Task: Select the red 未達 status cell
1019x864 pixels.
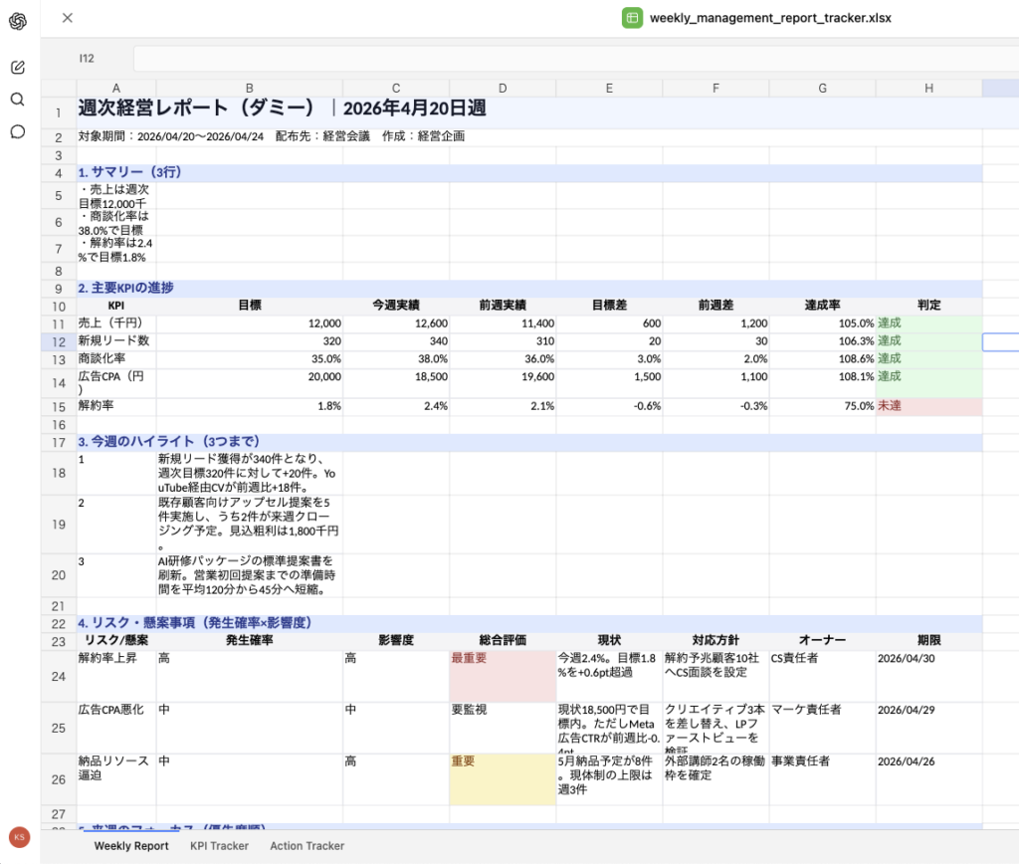Action: click(928, 407)
